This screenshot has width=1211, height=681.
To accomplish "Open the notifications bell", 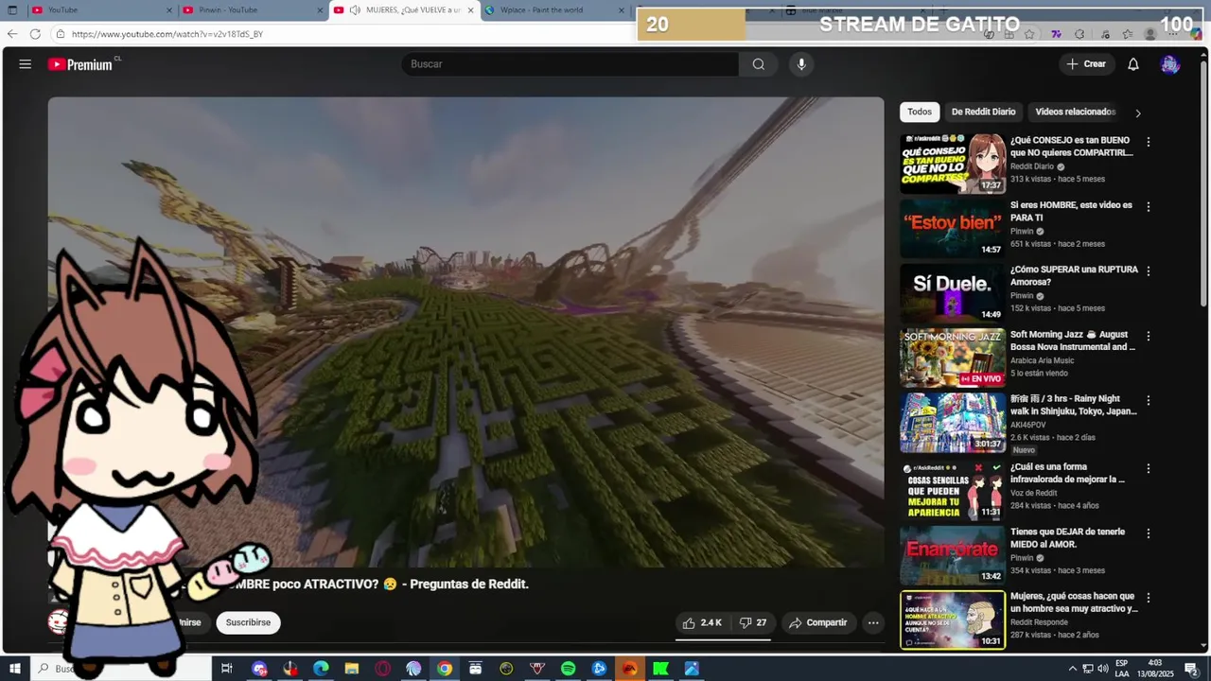I will click(x=1132, y=64).
